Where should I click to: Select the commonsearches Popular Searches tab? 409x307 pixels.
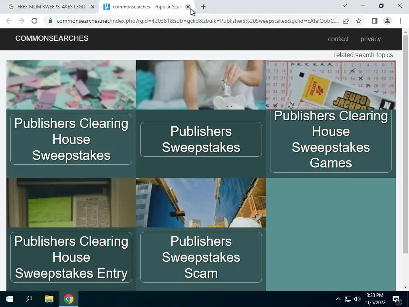click(146, 7)
